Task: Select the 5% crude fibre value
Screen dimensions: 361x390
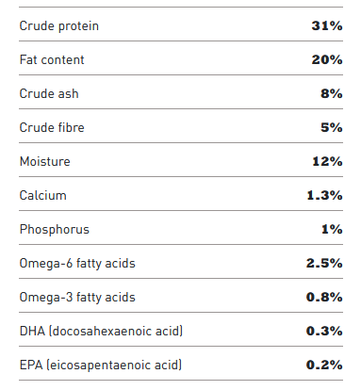Action: [331, 127]
